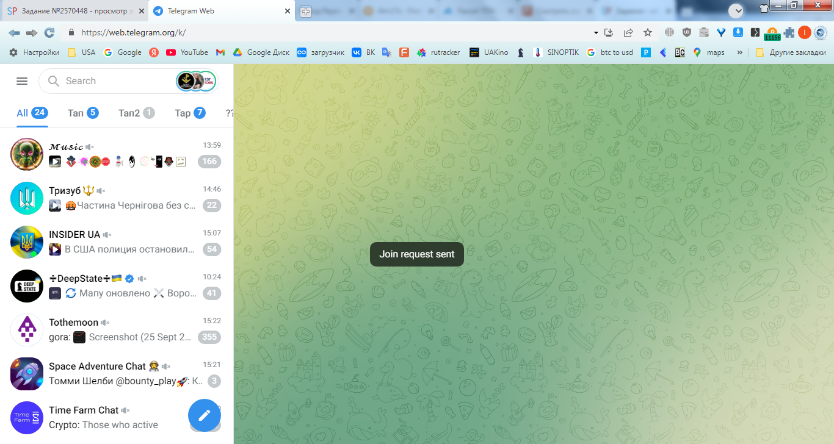Click the bitcoin price extension icon
The image size is (834, 444).
point(772,34)
